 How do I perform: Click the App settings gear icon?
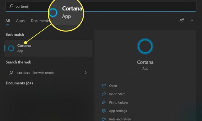(x=104, y=111)
